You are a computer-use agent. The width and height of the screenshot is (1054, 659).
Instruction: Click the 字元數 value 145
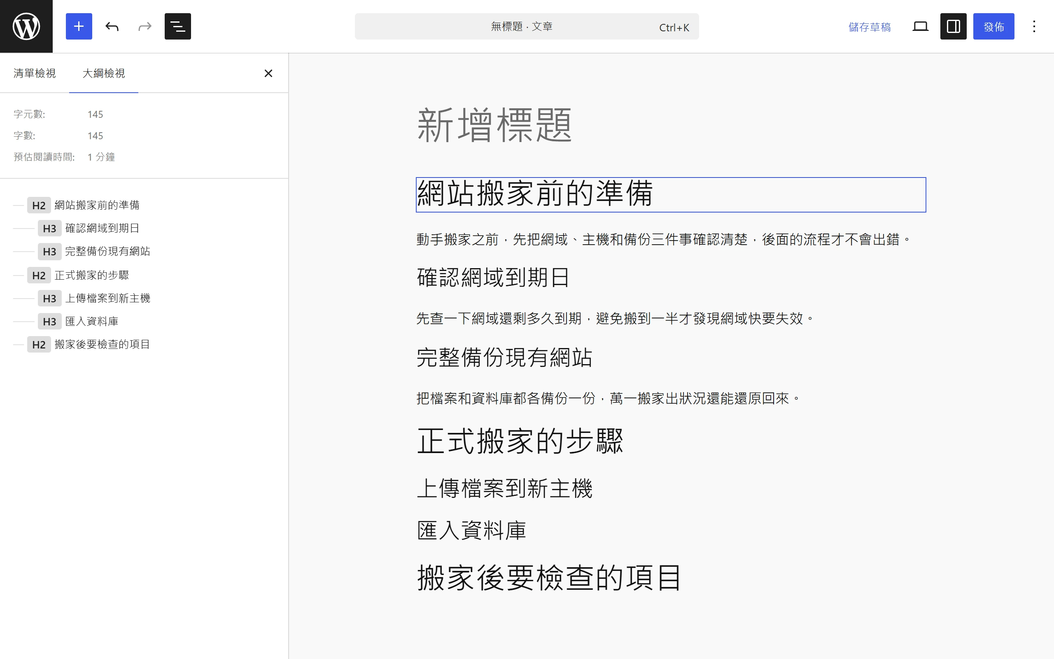(x=95, y=114)
